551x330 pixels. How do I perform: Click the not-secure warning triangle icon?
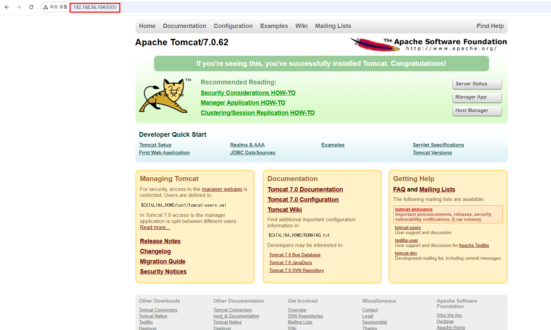[46, 7]
